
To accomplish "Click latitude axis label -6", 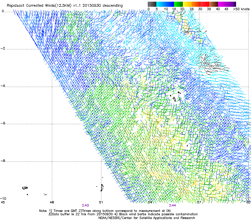I will tap(3, 123).
